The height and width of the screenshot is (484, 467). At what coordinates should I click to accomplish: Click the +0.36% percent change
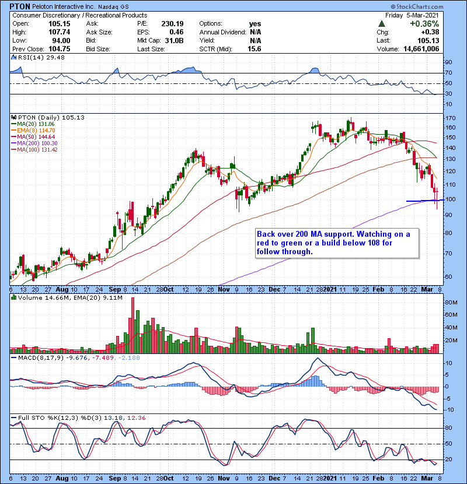pyautogui.click(x=424, y=24)
